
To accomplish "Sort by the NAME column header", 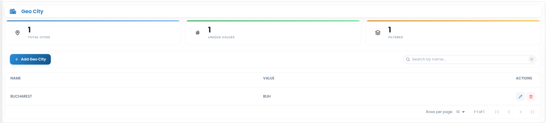I will tap(15, 78).
